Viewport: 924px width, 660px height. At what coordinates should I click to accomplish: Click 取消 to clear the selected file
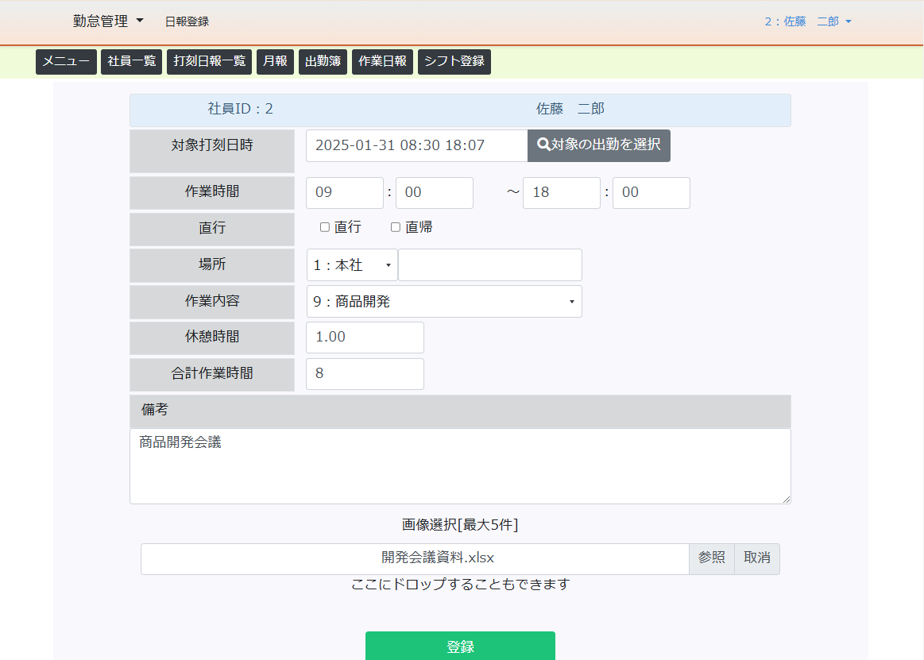(x=756, y=558)
